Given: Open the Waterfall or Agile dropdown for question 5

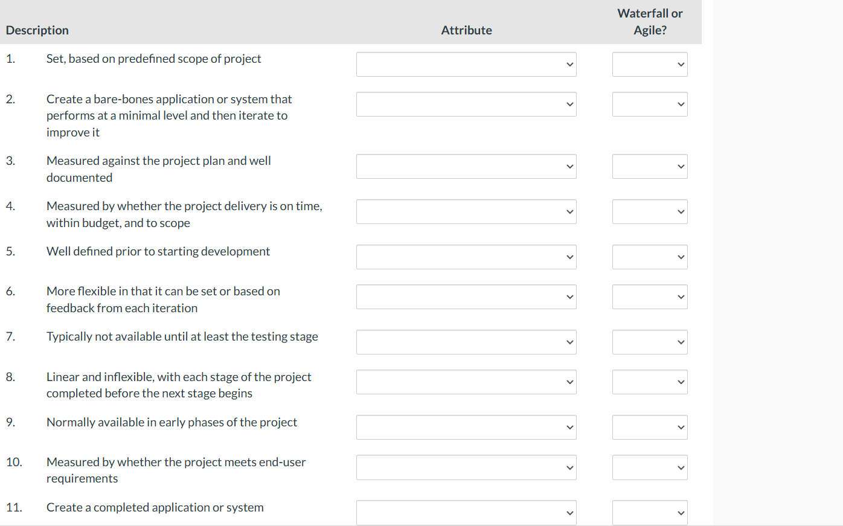Looking at the screenshot, I should [650, 257].
